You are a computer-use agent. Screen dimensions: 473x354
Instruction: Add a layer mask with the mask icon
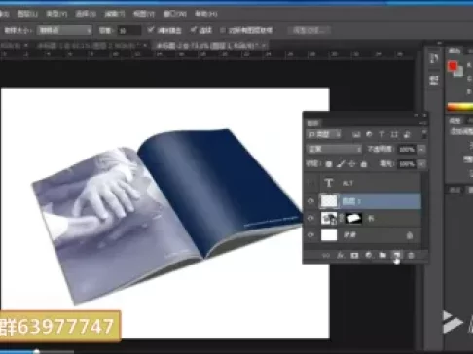(x=354, y=256)
